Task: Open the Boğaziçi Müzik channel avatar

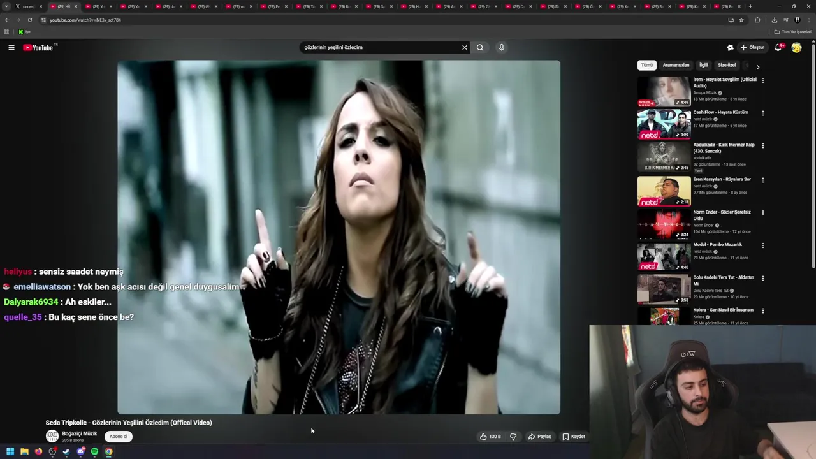Action: [52, 436]
